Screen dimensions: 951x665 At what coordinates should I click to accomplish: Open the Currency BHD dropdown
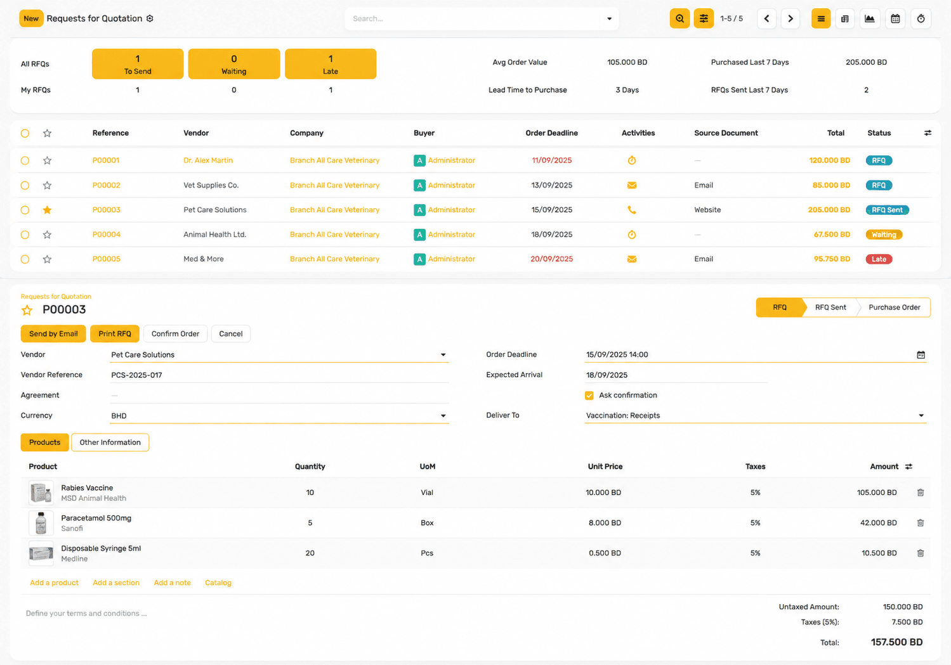tap(443, 416)
